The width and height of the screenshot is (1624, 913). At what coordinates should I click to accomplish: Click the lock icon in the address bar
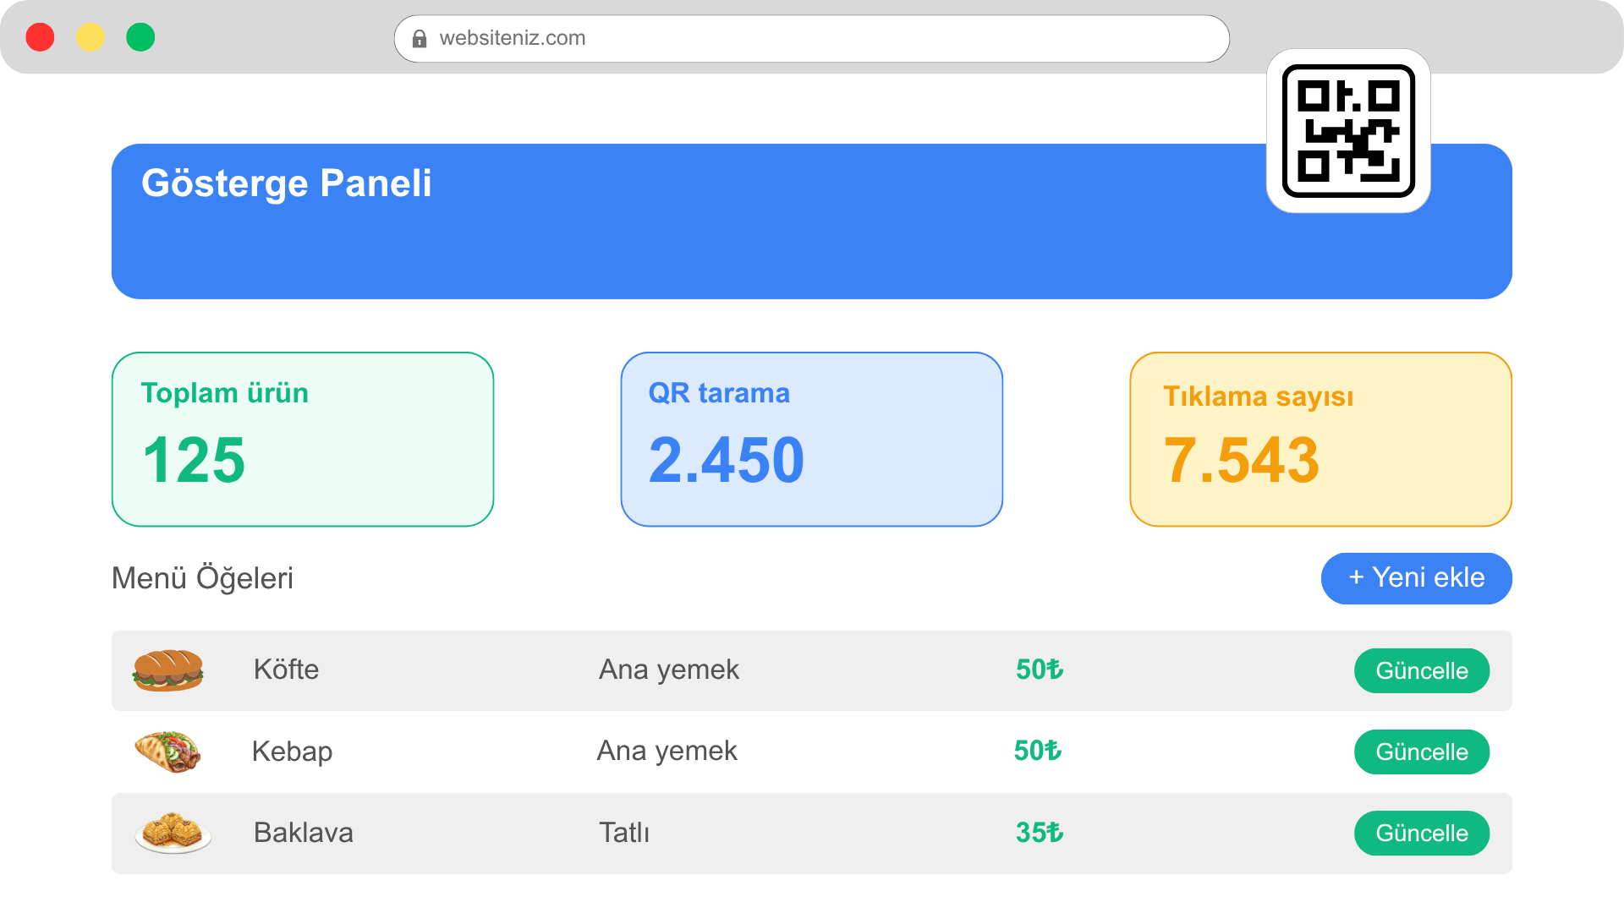(x=418, y=38)
